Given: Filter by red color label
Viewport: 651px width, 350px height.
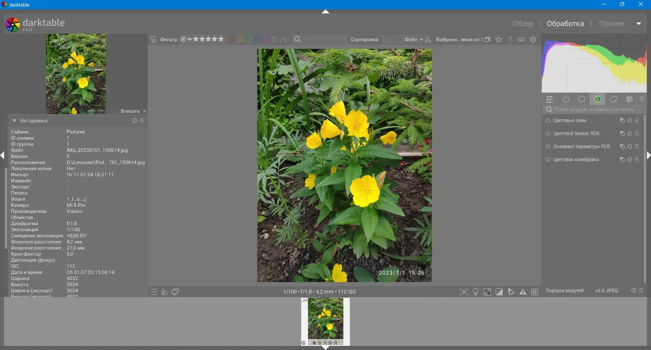Looking at the screenshot, I should pyautogui.click(x=232, y=39).
